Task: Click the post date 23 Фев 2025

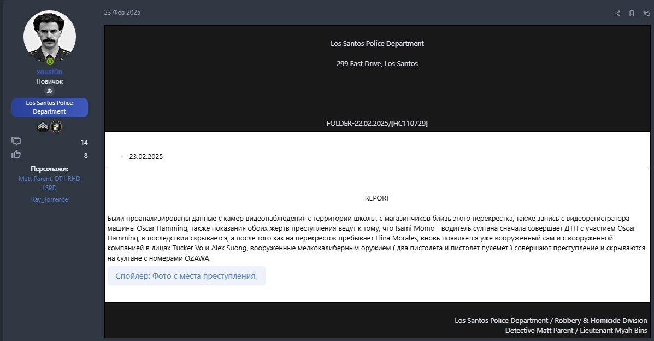Action: (122, 13)
